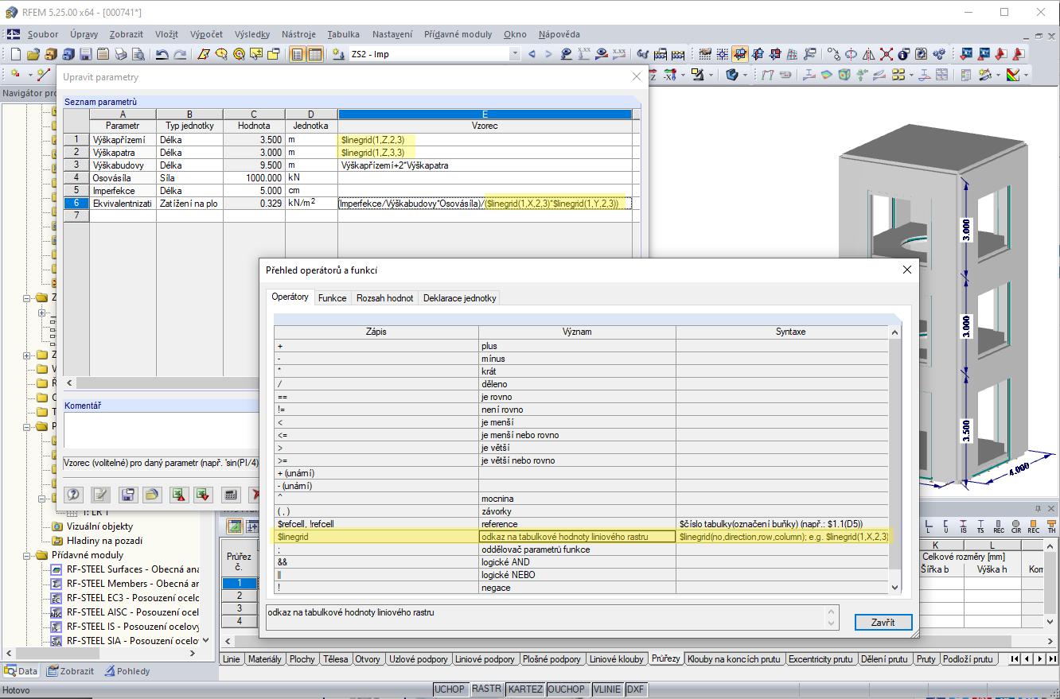Image resolution: width=1060 pixels, height=699 pixels.
Task: Open dropdown arrow next to coloured results icon
Action: pyautogui.click(x=1027, y=75)
